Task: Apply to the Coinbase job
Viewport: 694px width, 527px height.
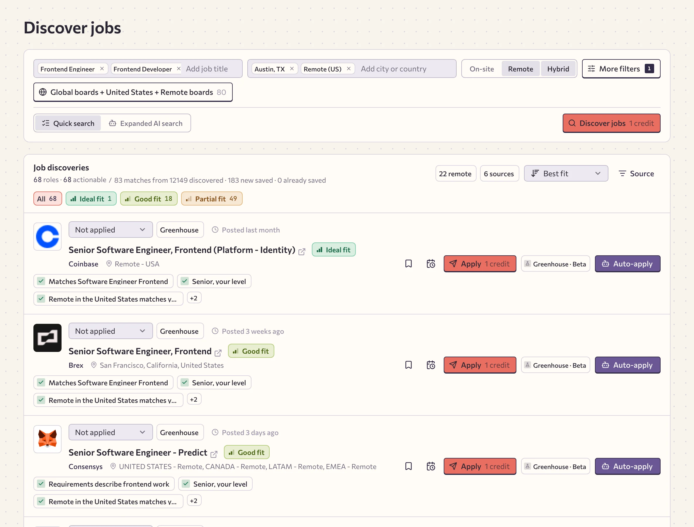Action: (479, 264)
